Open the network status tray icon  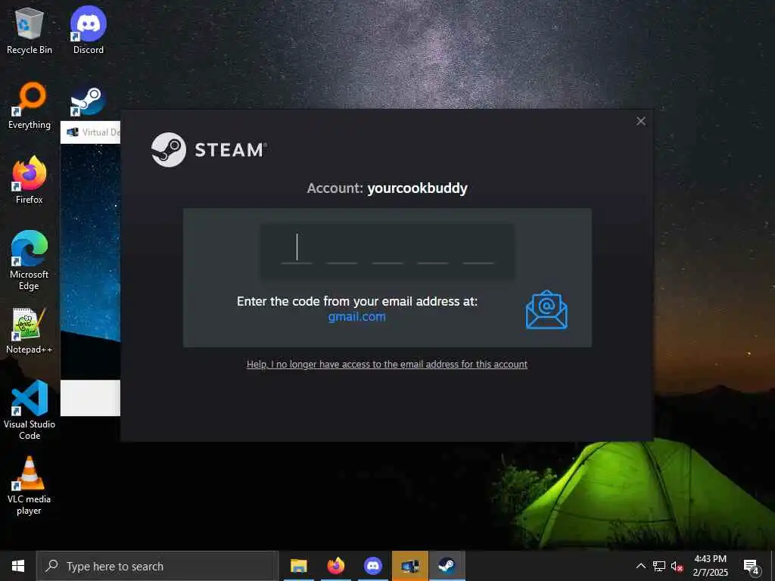coord(659,566)
